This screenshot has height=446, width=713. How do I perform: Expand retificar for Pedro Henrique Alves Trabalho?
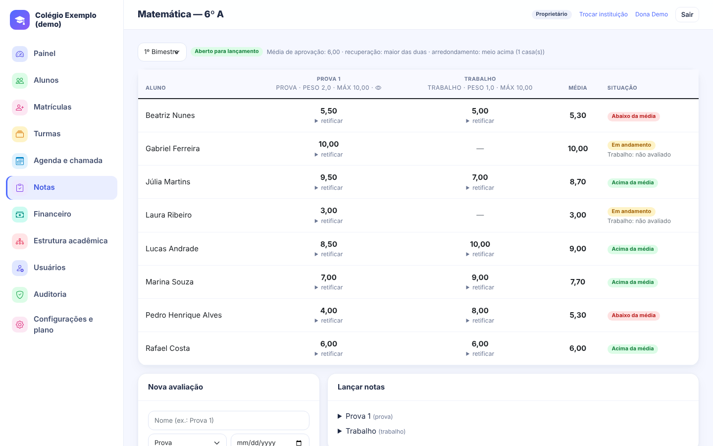coord(480,321)
